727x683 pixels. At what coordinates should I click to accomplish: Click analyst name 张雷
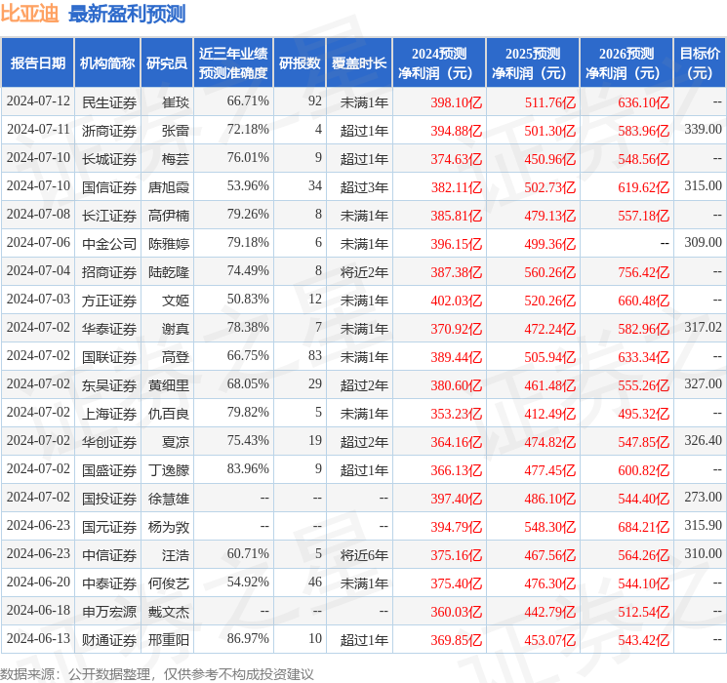pyautogui.click(x=176, y=131)
